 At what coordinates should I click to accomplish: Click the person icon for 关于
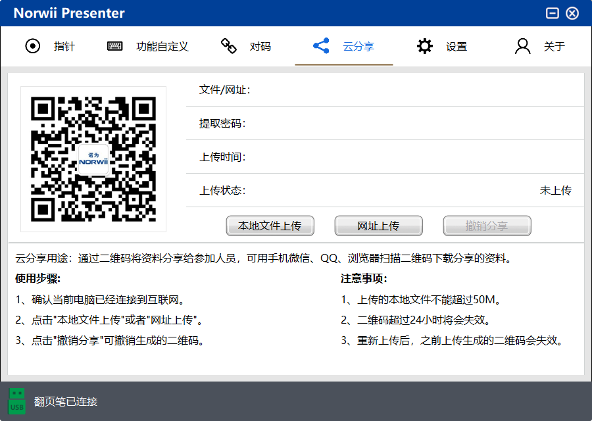click(522, 46)
